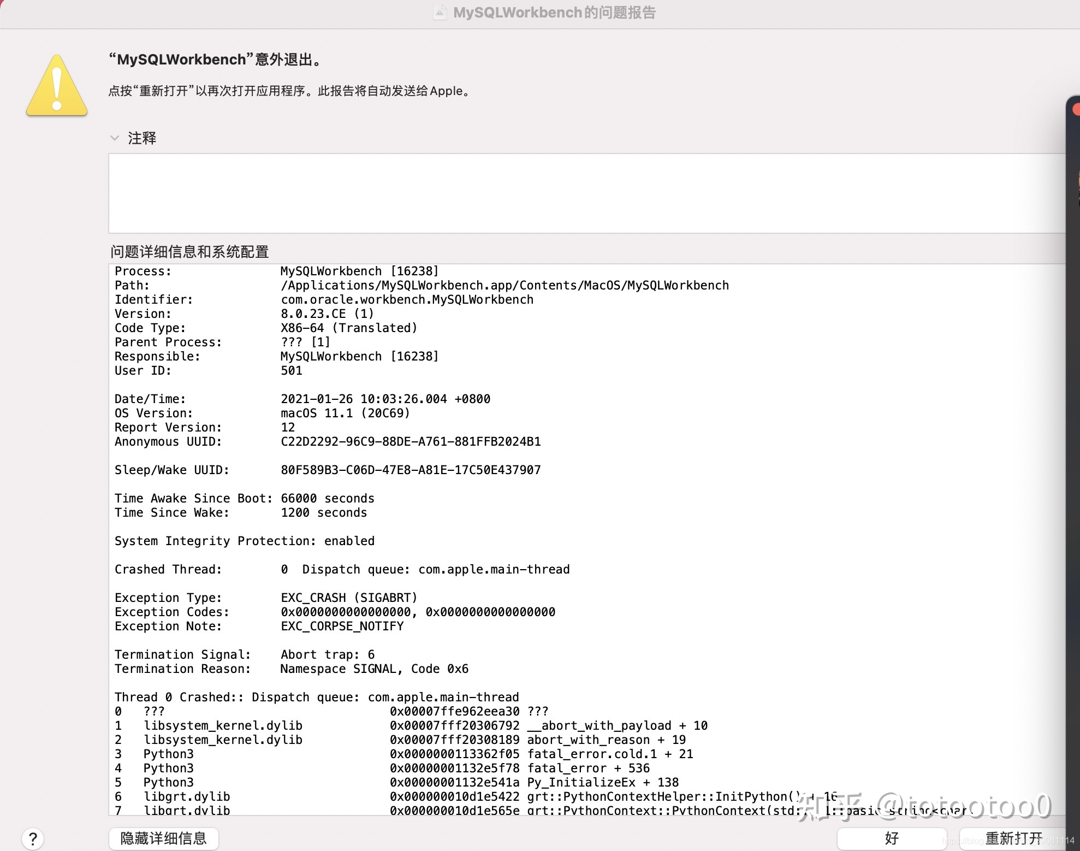Click the value 66000 seconds
Viewport: 1080px width, 851px height.
point(328,499)
